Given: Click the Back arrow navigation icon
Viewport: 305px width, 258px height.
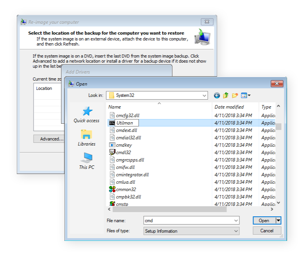Looking at the screenshot, I should pyautogui.click(x=217, y=95).
